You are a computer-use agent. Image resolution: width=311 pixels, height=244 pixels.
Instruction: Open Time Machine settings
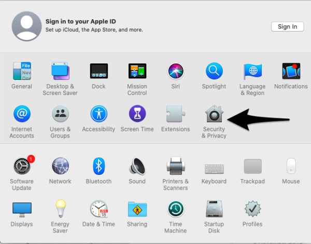tap(176, 209)
